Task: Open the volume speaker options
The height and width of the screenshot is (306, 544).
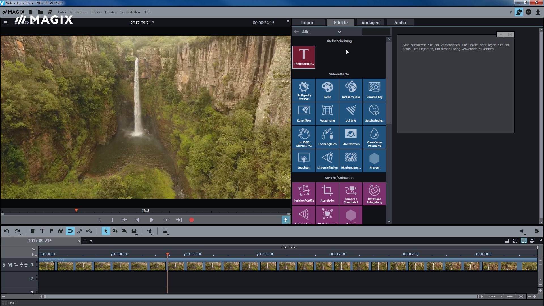Action: point(523,231)
